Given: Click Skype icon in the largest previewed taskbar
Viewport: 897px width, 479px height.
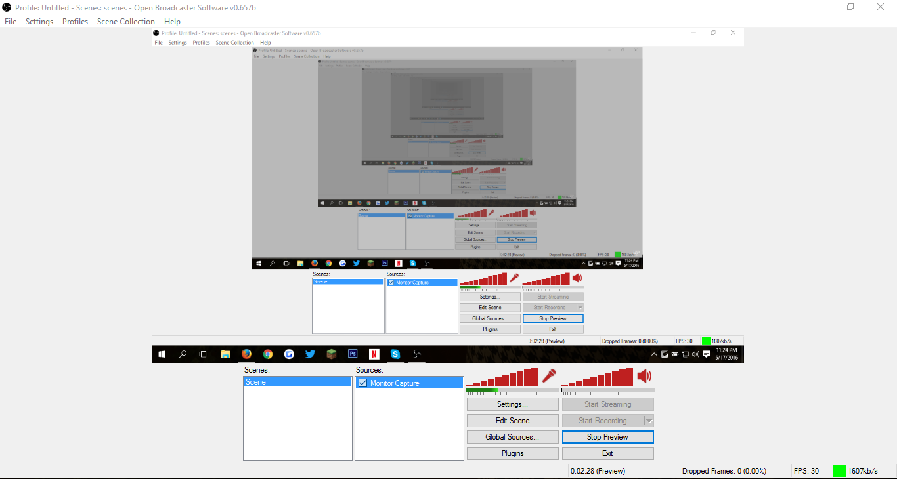Looking at the screenshot, I should [395, 354].
